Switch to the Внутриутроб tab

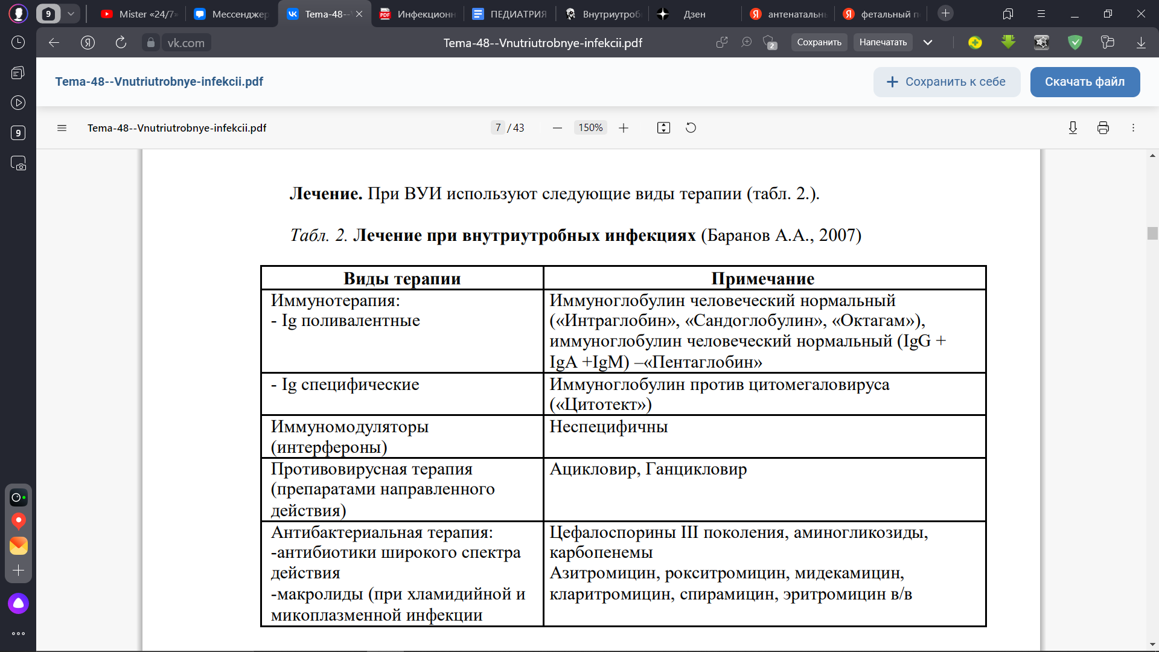point(603,14)
